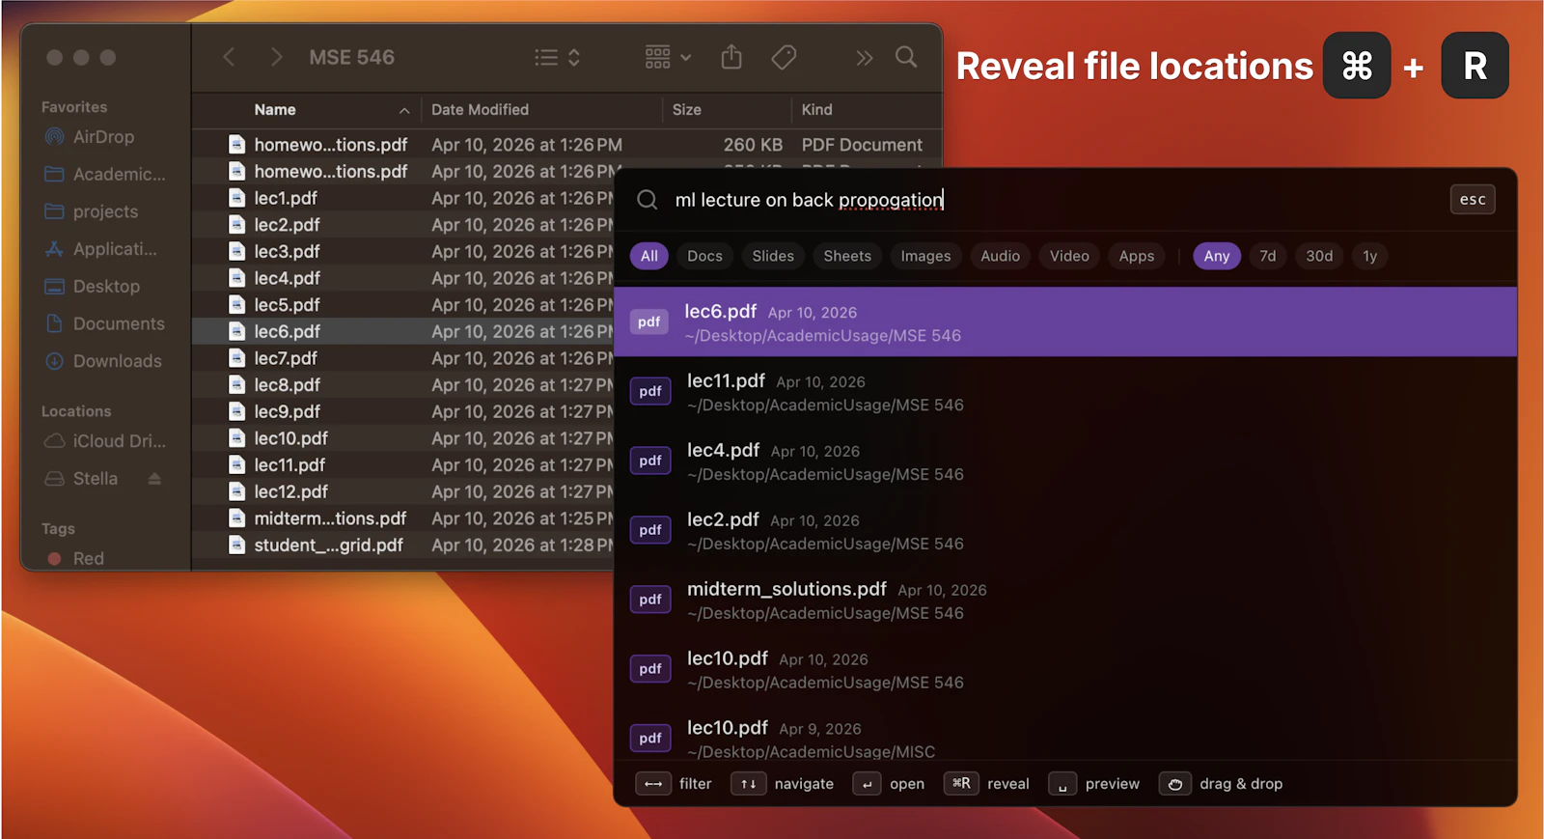Go forward in Finder window
The width and height of the screenshot is (1544, 839).
coord(276,57)
